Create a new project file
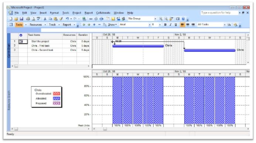This screenshot has width=256, height=143. click(11, 19)
